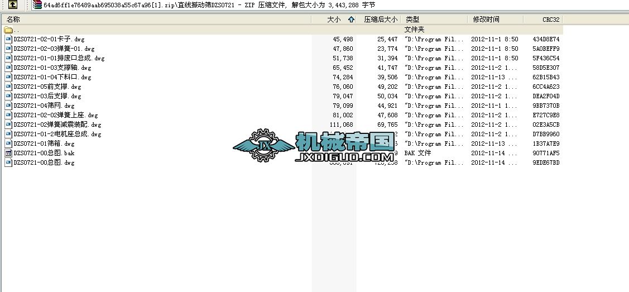Select file icon of DZS0721-03后支撑.dwg
This screenshot has height=292, width=629.
click(8, 96)
